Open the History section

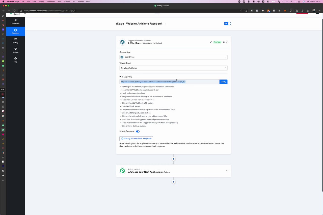[15, 41]
